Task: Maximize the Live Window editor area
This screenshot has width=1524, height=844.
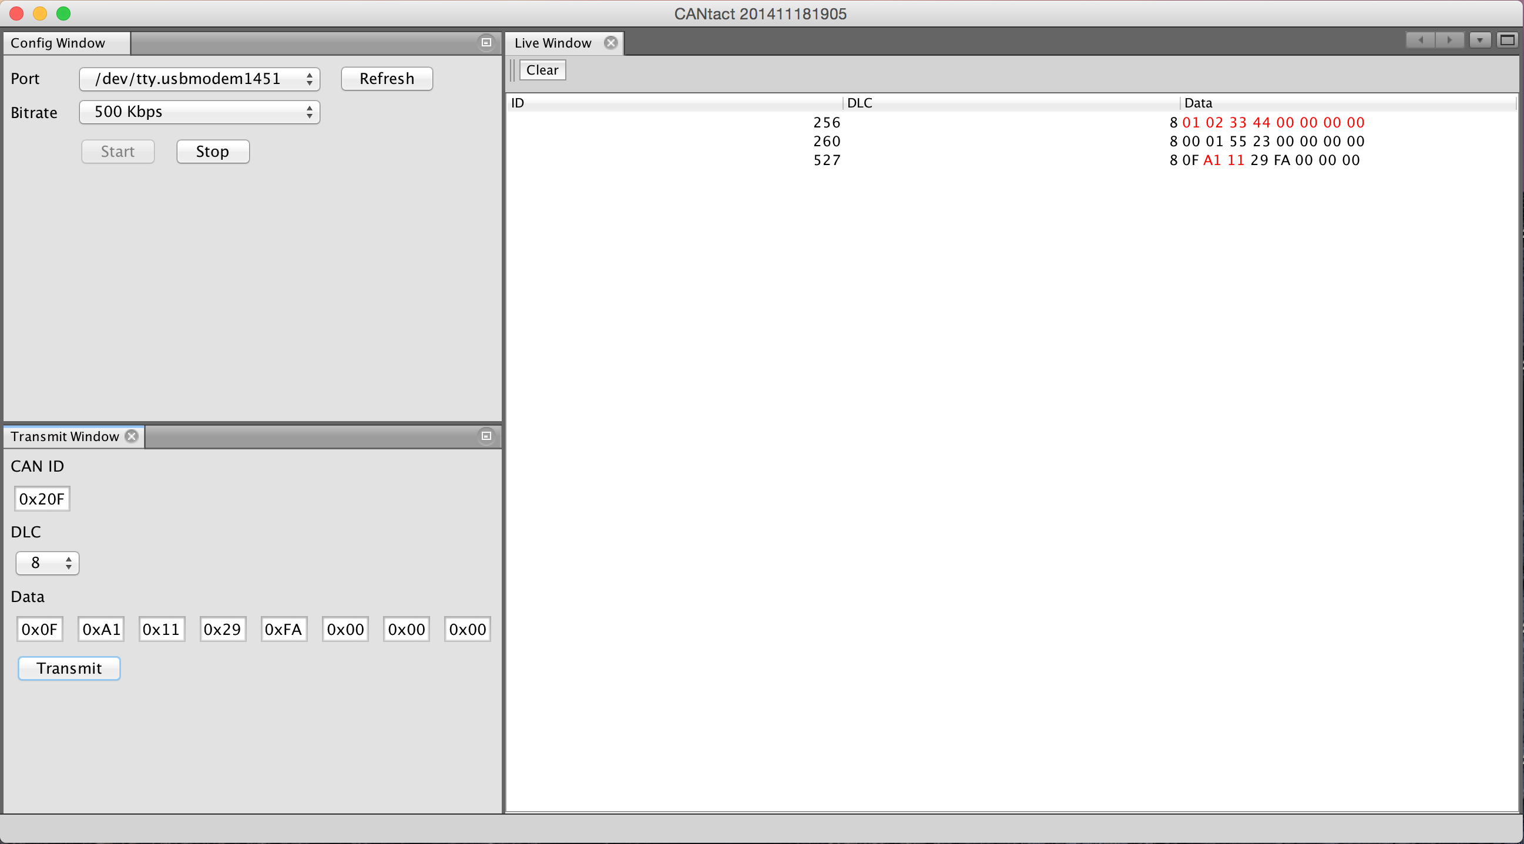Action: click(x=1507, y=40)
